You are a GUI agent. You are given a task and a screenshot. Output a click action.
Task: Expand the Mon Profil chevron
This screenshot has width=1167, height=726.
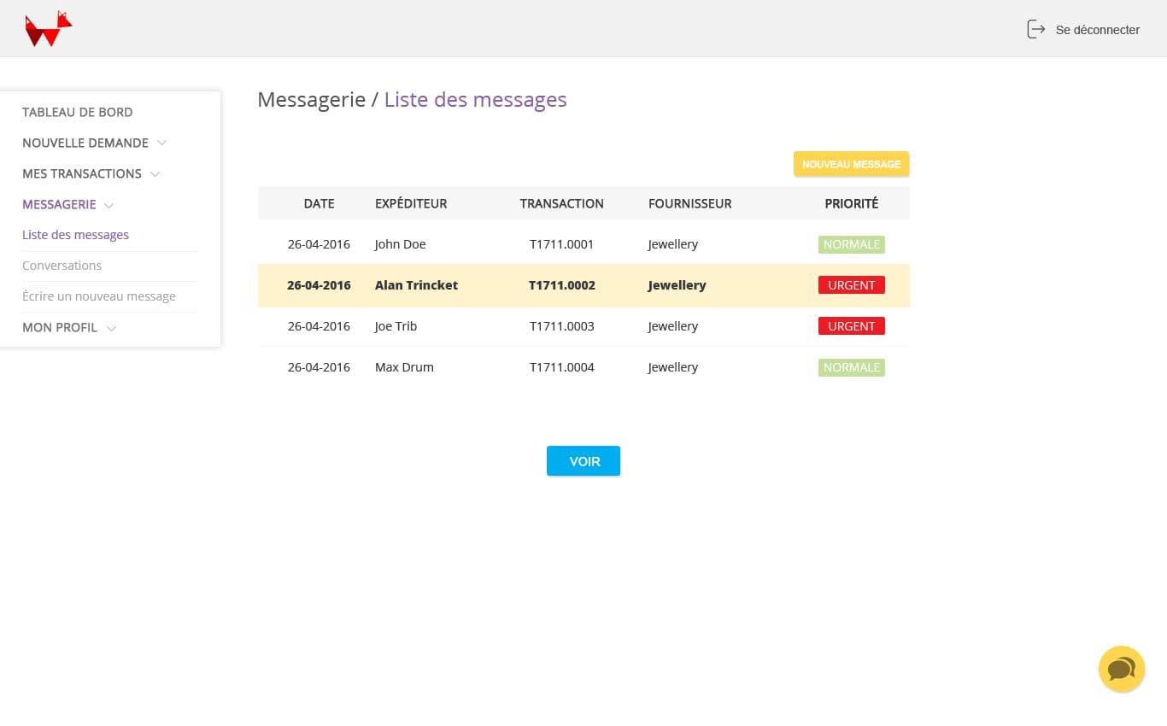click(x=111, y=328)
